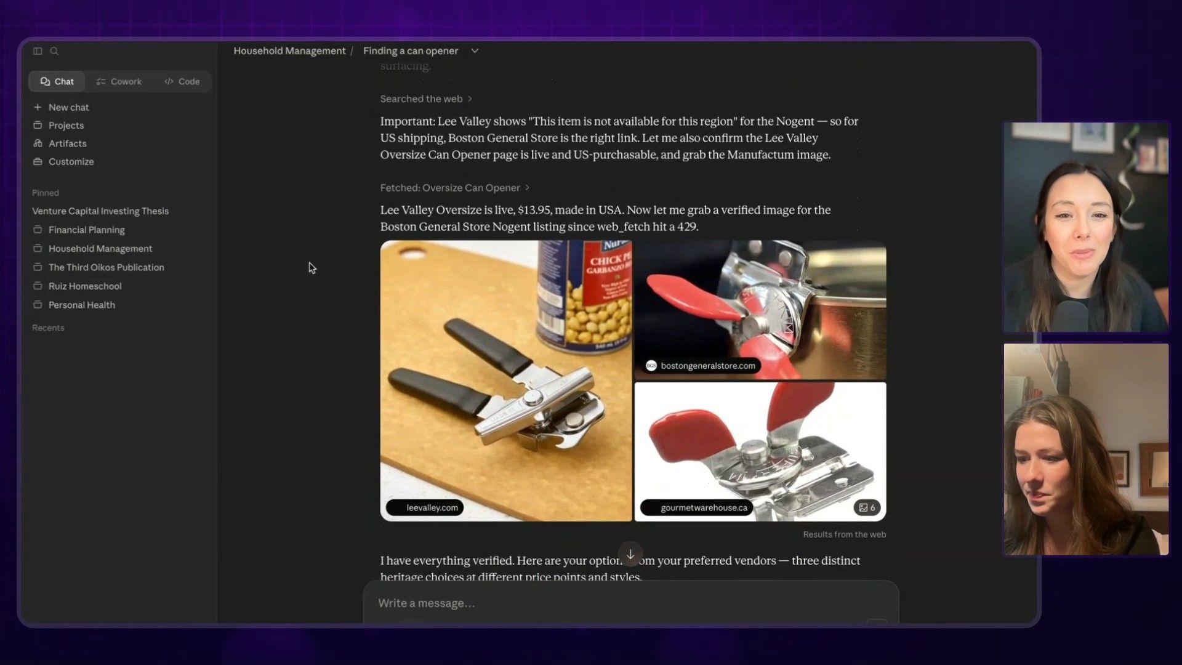The width and height of the screenshot is (1182, 665).
Task: Click Results from the web caption
Action: [x=844, y=534]
